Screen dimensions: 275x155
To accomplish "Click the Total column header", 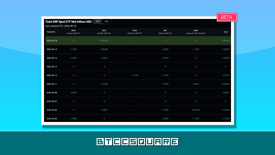I will coord(225,32).
